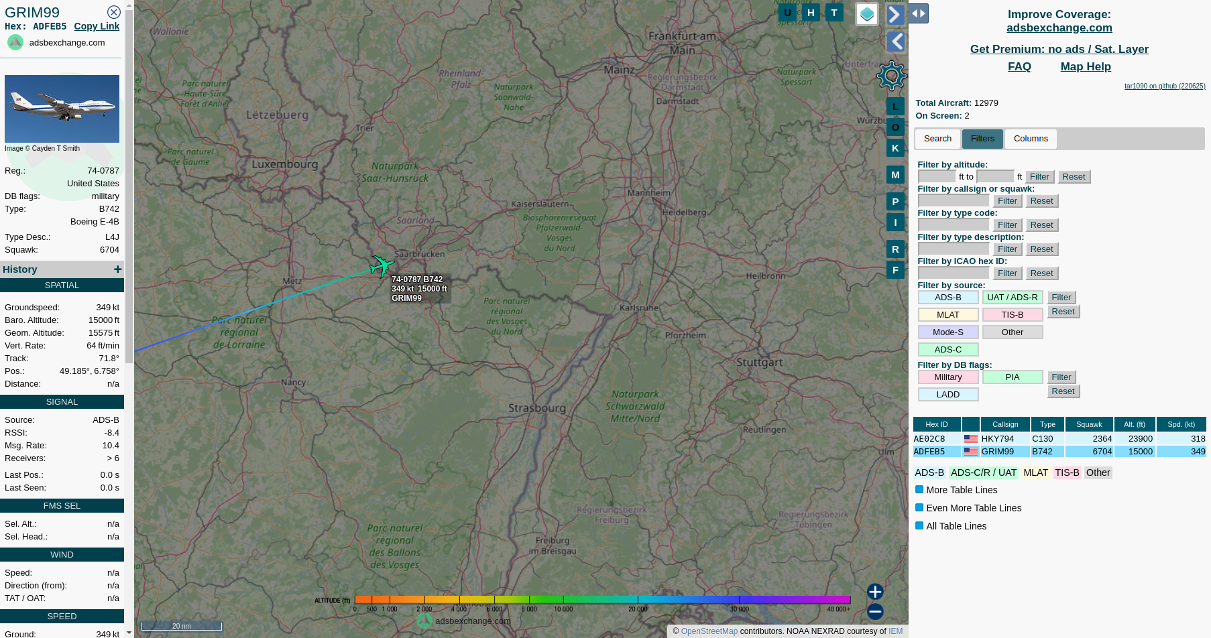Open the FAQ link
Viewport: 1211px width, 638px height.
pos(1019,66)
